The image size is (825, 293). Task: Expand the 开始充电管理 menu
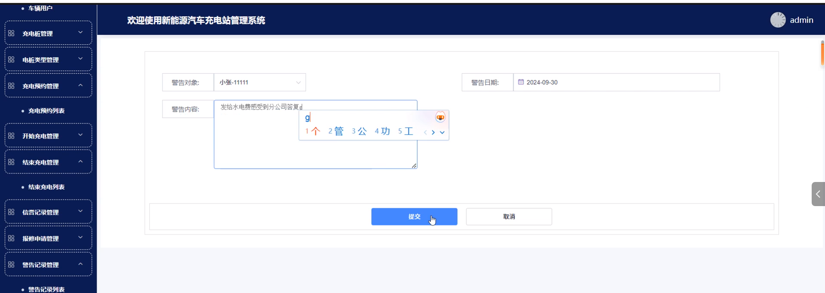pos(48,136)
